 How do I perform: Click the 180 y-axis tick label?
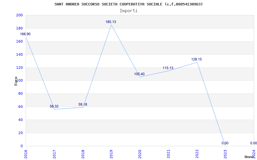pos(19,28)
